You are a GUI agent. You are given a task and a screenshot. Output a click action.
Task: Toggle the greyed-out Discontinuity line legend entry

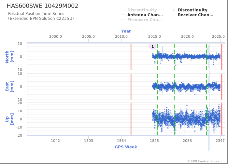[x=139, y=10]
